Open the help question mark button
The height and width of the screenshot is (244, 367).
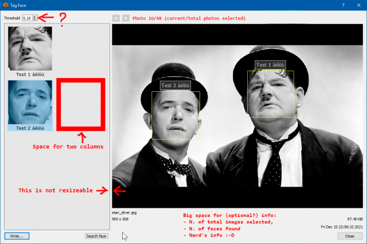(x=343, y=5)
